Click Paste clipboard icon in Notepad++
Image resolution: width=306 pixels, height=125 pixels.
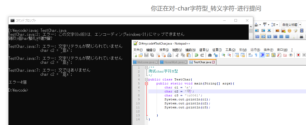click(189, 55)
